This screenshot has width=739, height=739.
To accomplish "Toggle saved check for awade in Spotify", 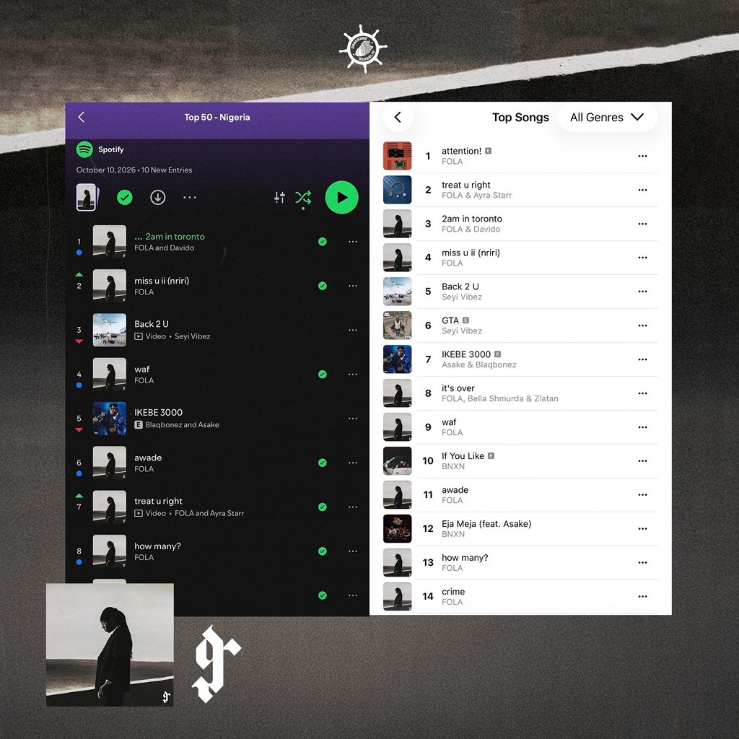I will tap(323, 463).
